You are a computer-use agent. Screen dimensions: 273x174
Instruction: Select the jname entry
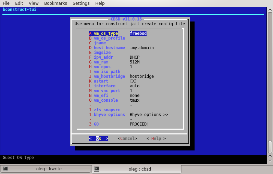click(x=98, y=43)
